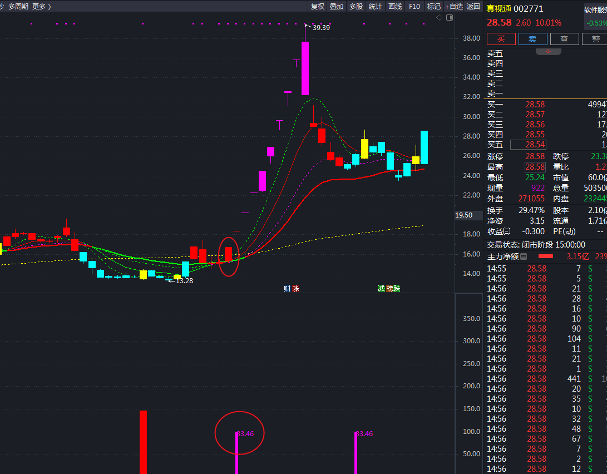The height and width of the screenshot is (474, 607).
Task: Click the 卖一 row label
Action: [x=495, y=93]
